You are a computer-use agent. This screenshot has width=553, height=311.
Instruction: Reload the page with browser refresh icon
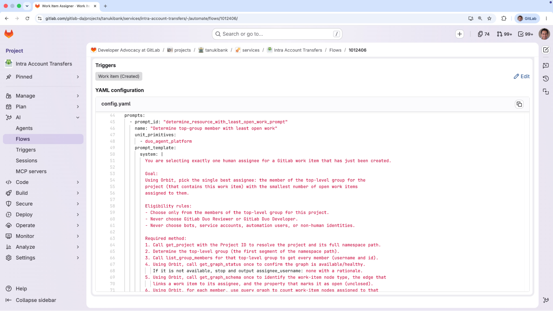point(27,19)
